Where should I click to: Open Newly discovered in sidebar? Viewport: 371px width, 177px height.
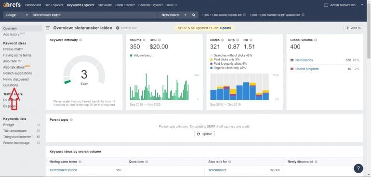[16, 79]
